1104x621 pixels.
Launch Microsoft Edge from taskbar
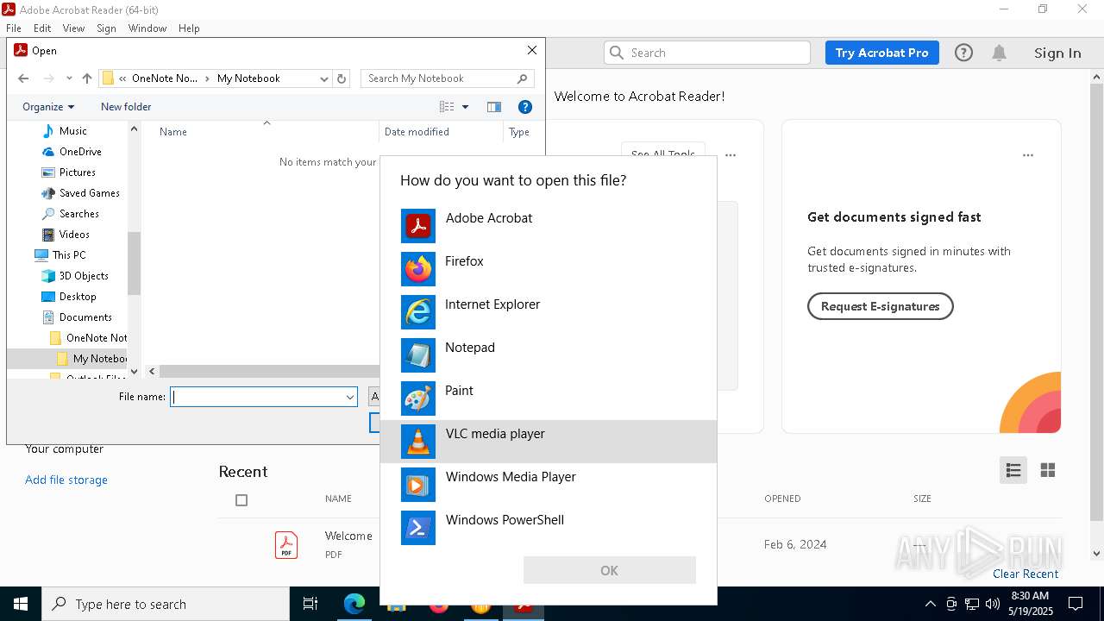tap(354, 604)
